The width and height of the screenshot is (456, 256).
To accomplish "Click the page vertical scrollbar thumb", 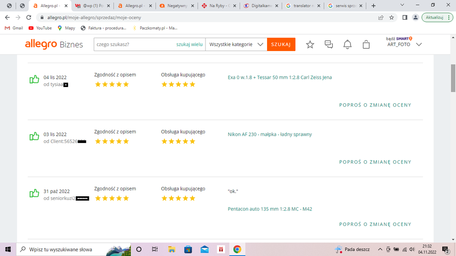I will pyautogui.click(x=453, y=77).
